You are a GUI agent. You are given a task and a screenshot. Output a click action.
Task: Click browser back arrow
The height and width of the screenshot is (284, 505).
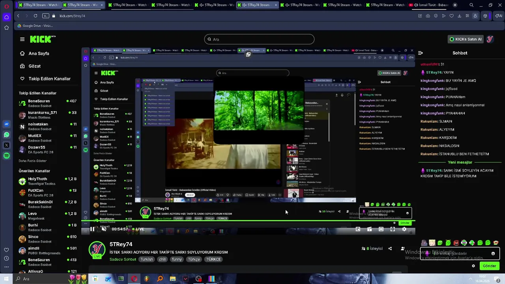[18, 16]
